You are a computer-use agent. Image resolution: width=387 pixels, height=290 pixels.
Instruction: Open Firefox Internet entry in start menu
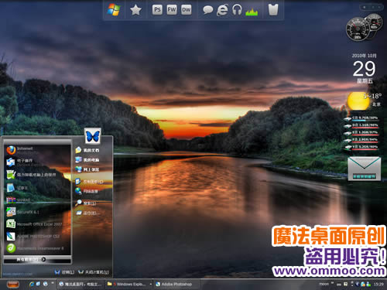37,150
